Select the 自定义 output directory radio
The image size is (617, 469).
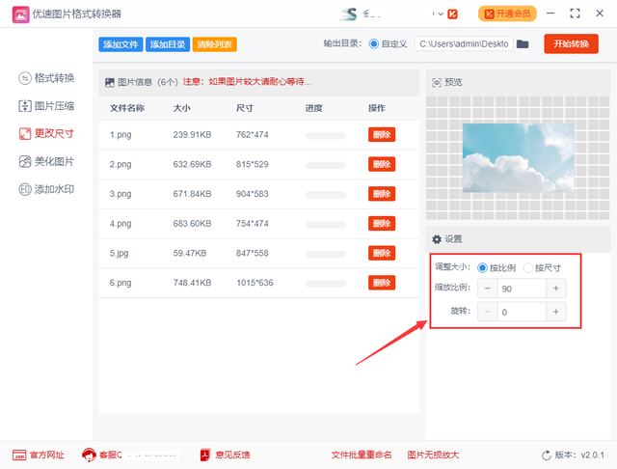tap(373, 43)
